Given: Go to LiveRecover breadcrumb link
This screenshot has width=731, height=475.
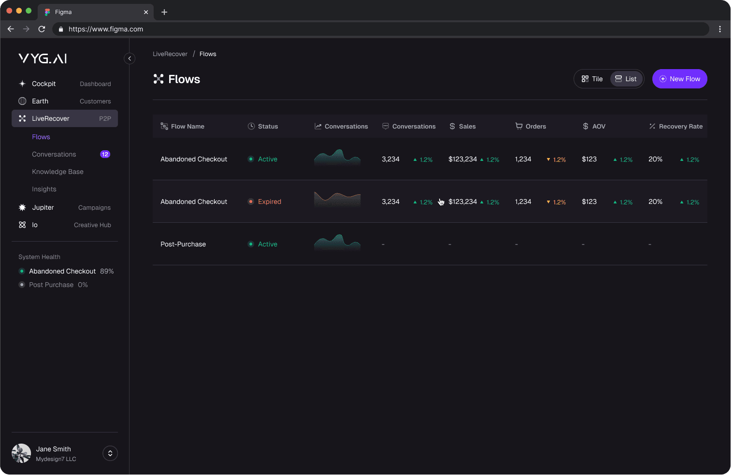Looking at the screenshot, I should (x=170, y=54).
